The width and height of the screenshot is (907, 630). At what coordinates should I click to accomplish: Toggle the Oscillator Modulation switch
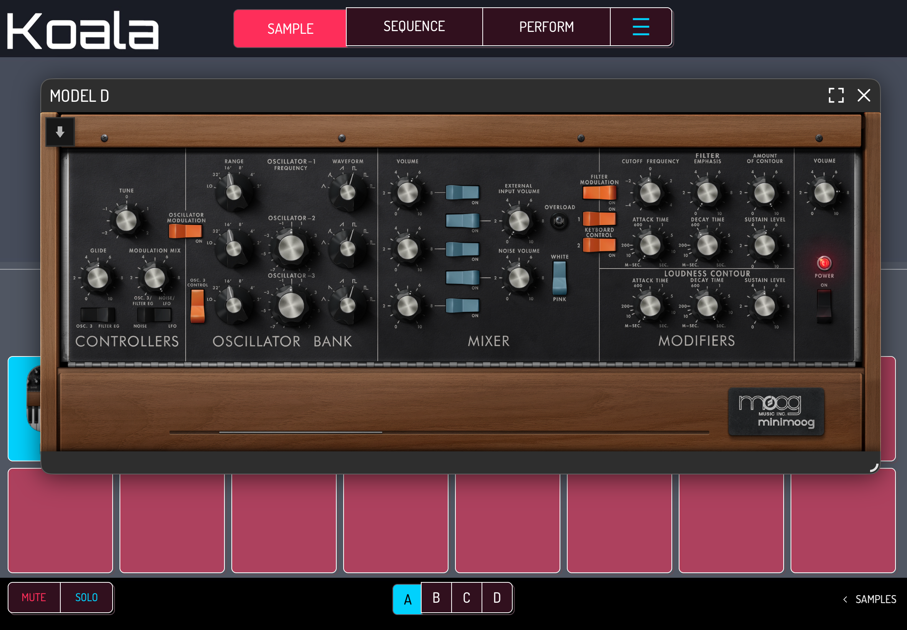(185, 231)
